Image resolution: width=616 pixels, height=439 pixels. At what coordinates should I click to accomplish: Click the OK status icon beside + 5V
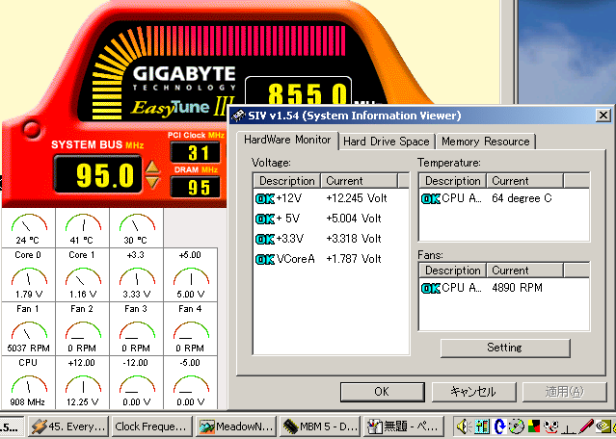tap(265, 219)
